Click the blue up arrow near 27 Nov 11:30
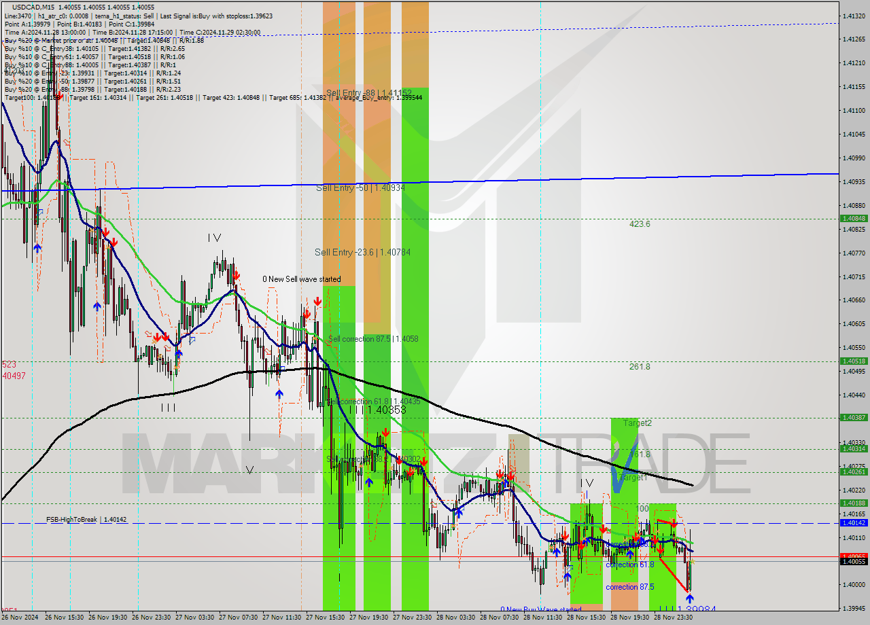The image size is (870, 625). [x=278, y=393]
